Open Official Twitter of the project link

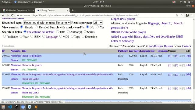(129, 32)
